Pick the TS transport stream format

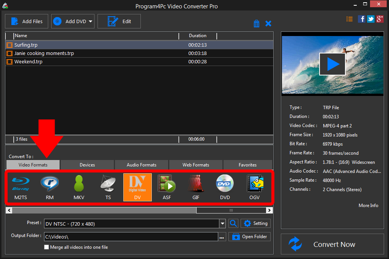pos(108,187)
